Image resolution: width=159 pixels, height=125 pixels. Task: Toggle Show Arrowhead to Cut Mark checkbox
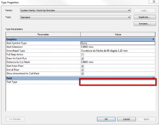pyautogui.click(x=83, y=74)
